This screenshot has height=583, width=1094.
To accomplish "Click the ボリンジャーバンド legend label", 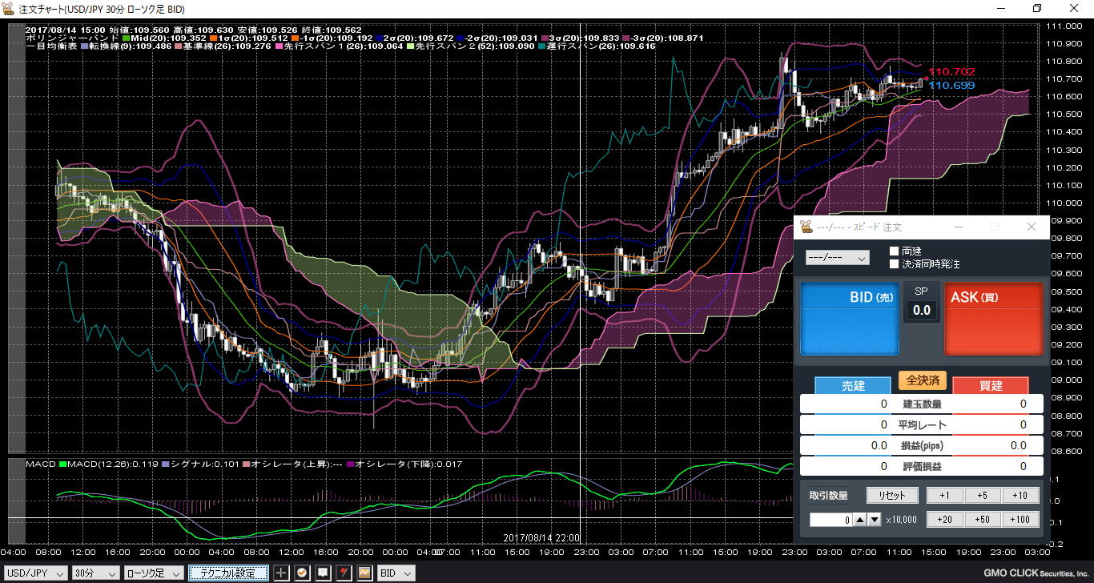I will point(73,38).
